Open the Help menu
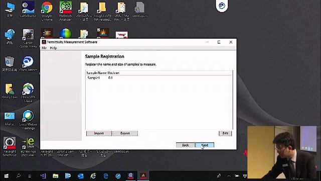 tap(54, 48)
